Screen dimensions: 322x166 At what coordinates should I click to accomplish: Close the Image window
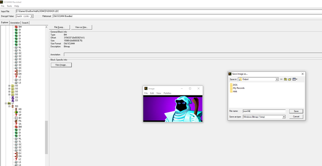tap(198, 88)
